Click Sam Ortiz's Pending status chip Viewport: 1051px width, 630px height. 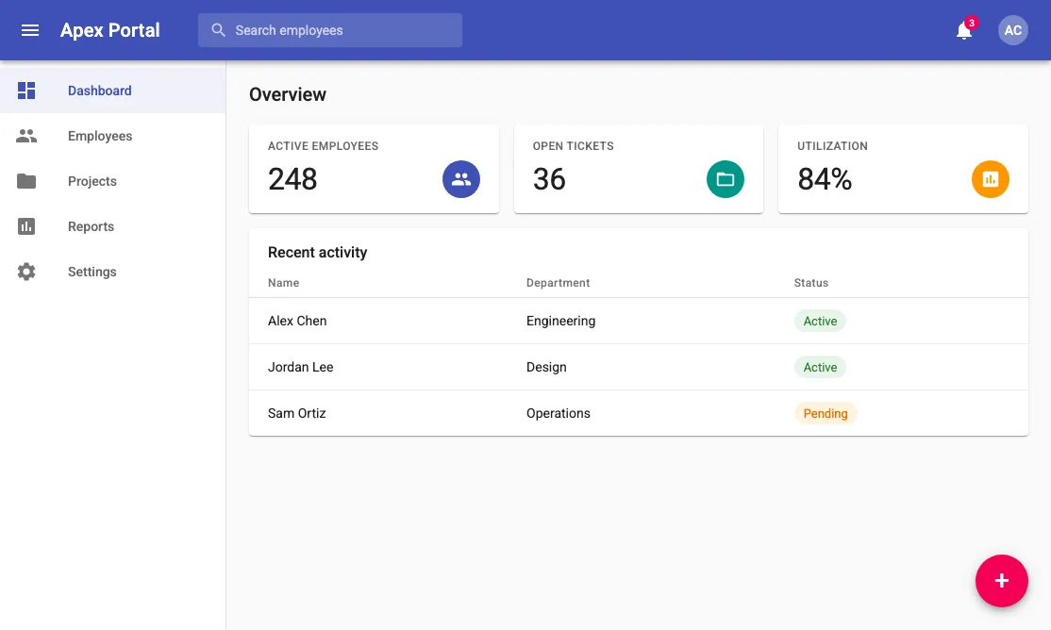pyautogui.click(x=826, y=413)
